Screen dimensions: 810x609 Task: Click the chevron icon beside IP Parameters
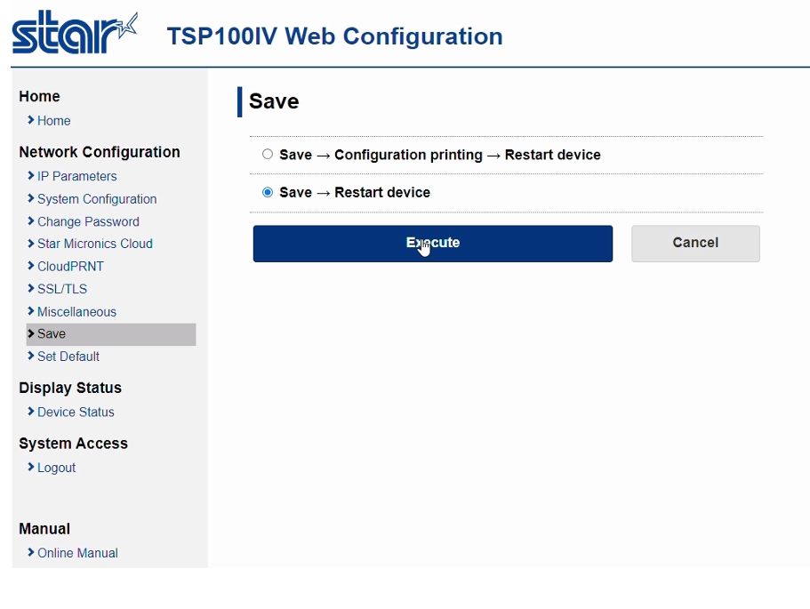(x=30, y=176)
